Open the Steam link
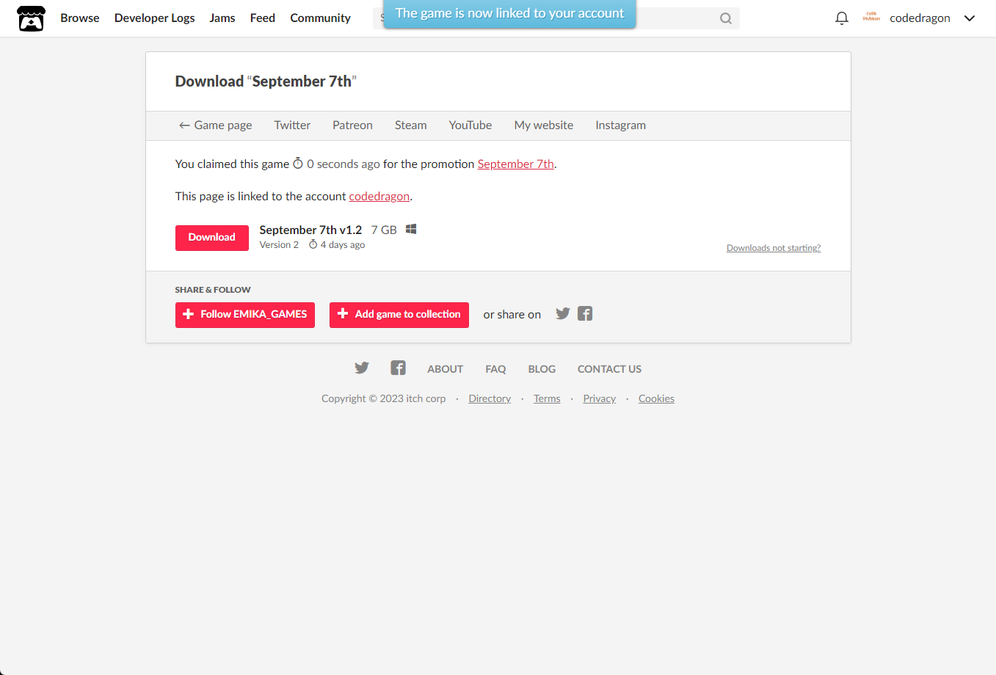This screenshot has width=996, height=675. coord(411,125)
